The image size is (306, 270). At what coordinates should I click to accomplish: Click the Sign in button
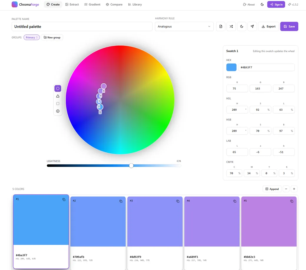coord(276,4)
